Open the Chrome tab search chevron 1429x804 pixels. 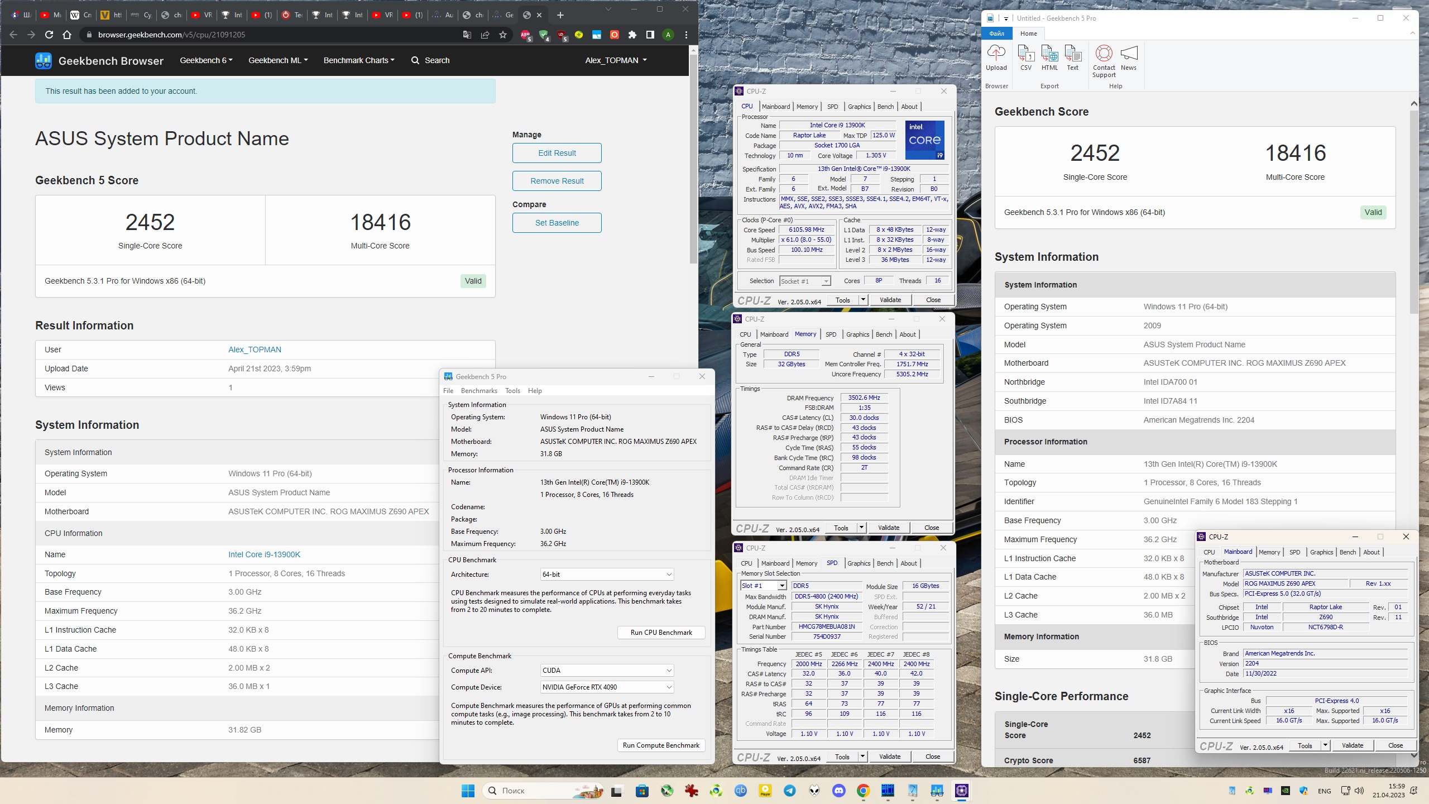(x=608, y=9)
